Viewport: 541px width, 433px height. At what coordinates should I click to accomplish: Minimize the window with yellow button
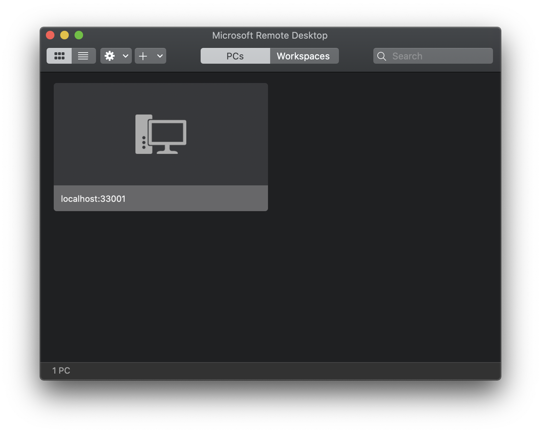pyautogui.click(x=64, y=35)
